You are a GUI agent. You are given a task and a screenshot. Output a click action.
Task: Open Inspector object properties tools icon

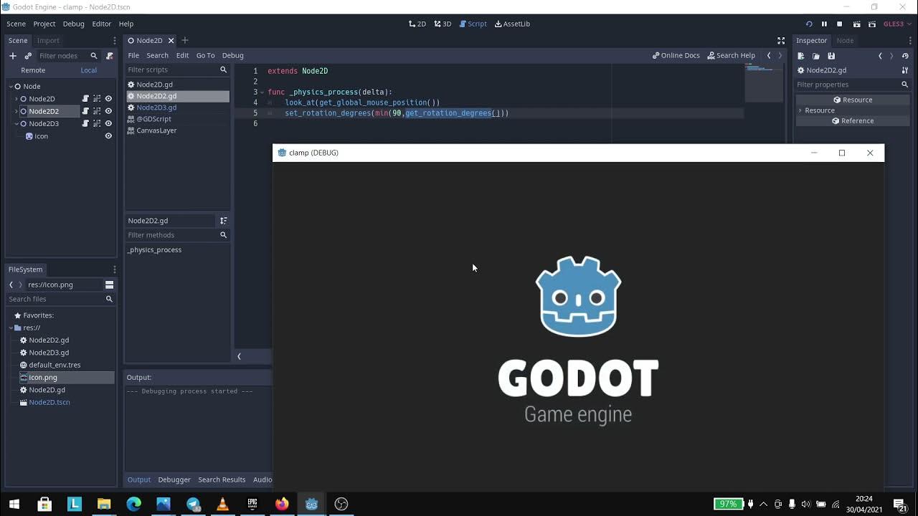tap(905, 70)
